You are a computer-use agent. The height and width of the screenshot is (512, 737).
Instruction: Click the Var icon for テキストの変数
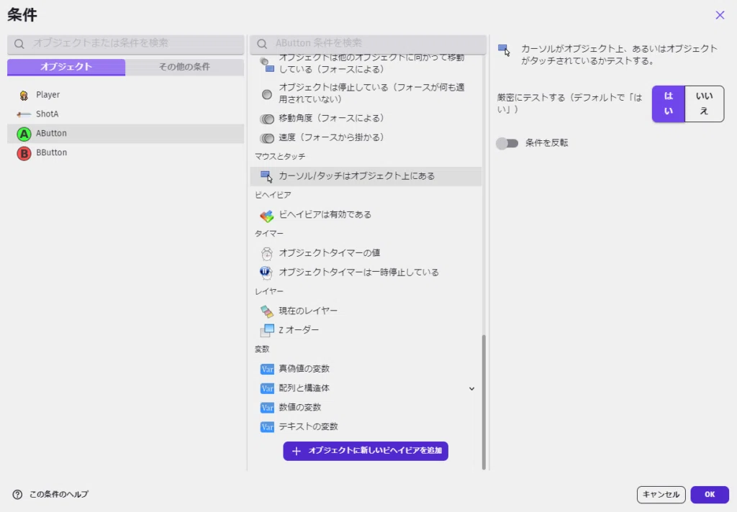click(267, 427)
